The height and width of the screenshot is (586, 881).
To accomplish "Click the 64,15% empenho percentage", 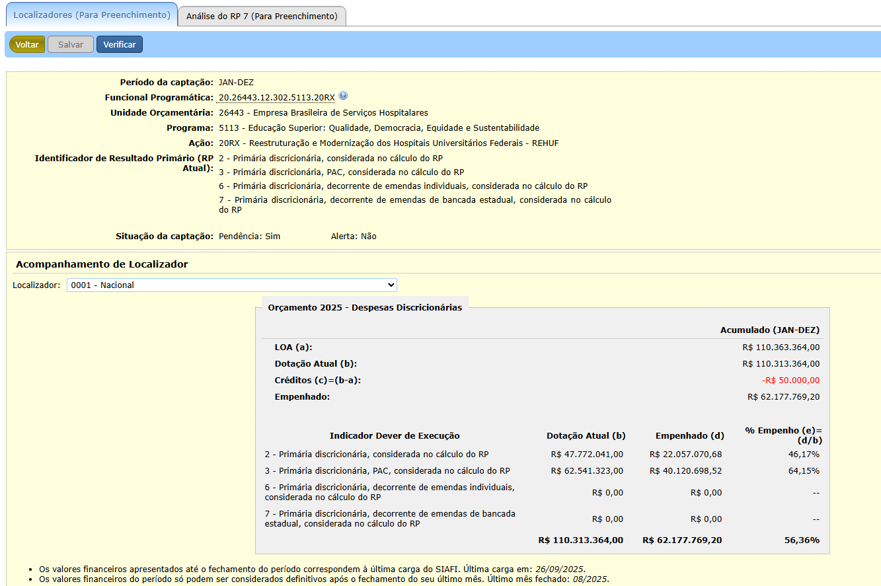I will [x=805, y=470].
